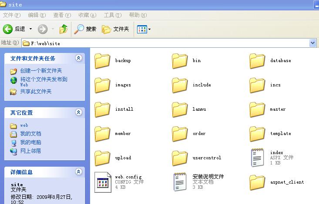The image size is (319, 204).
Task: Collapse the 详细信息 panel
Action: point(78,172)
